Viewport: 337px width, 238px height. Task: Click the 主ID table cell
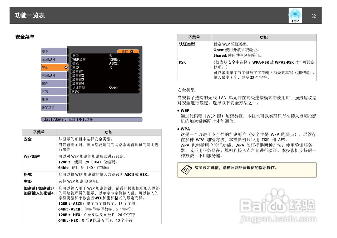39,181
